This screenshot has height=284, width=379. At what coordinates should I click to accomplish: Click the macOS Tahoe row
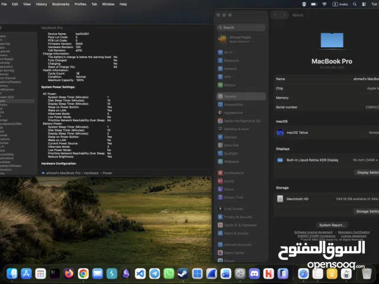(326, 133)
